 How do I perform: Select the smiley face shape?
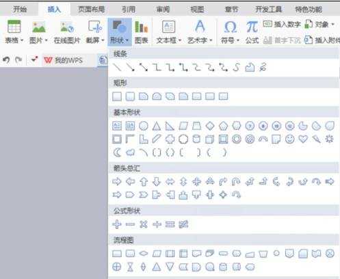289,139
